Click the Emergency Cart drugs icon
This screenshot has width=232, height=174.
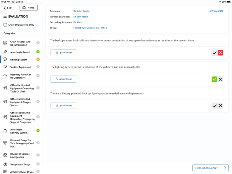(x=5, y=143)
